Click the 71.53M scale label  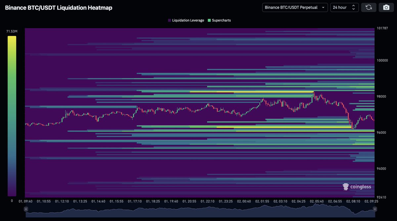[x=12, y=31]
